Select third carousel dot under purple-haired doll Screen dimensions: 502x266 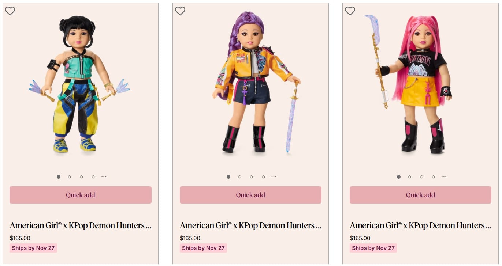tap(251, 177)
